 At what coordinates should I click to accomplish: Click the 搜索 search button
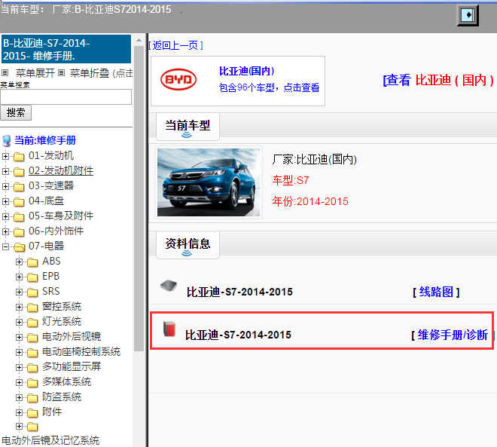[x=16, y=112]
